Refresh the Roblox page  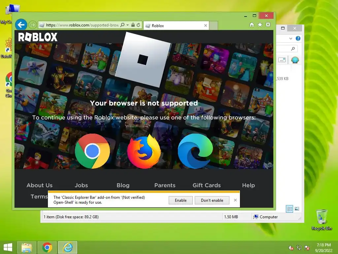coord(138,25)
